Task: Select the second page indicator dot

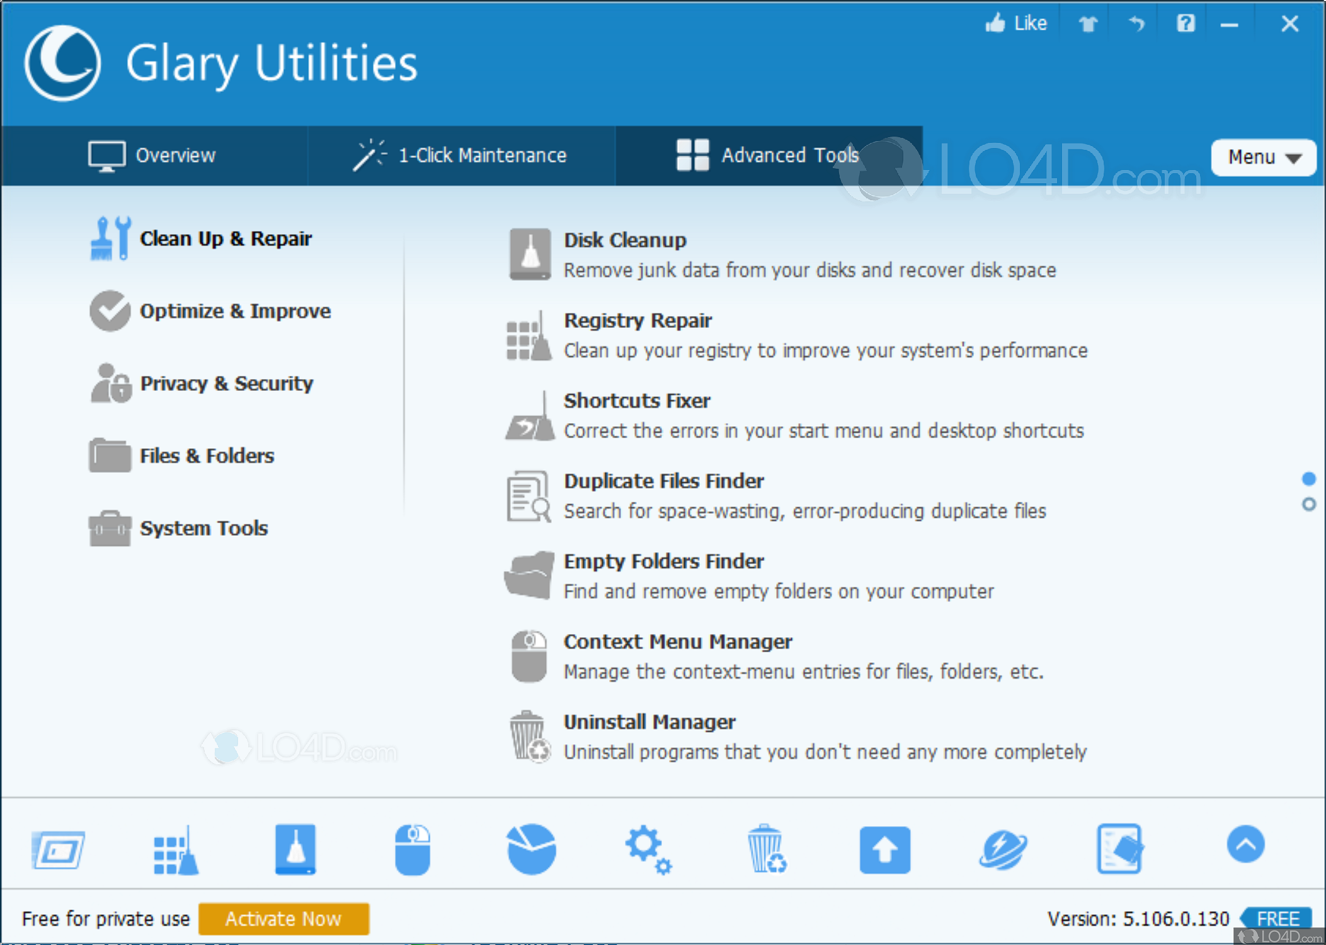Action: [1308, 504]
